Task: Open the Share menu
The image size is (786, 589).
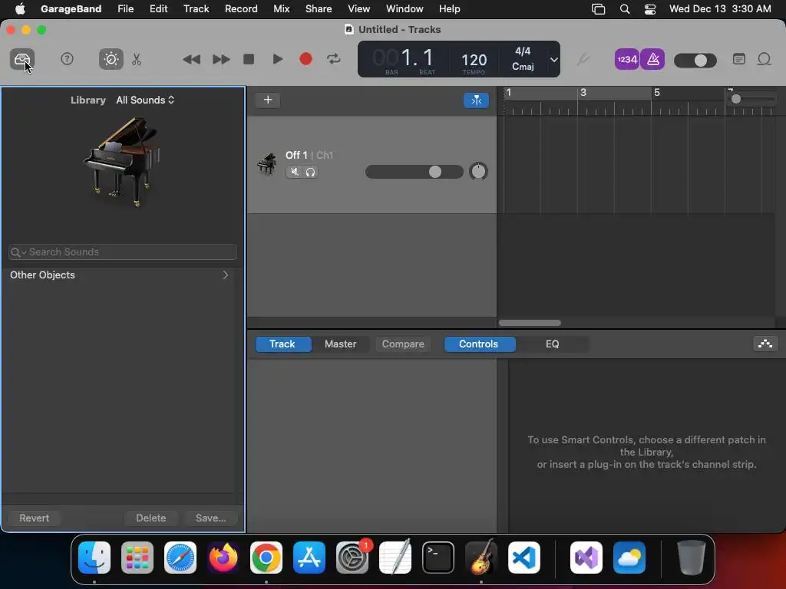Action: pos(319,9)
